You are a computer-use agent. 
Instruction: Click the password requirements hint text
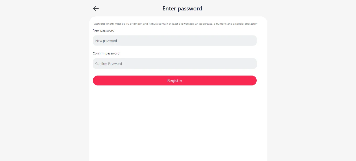(174, 23)
